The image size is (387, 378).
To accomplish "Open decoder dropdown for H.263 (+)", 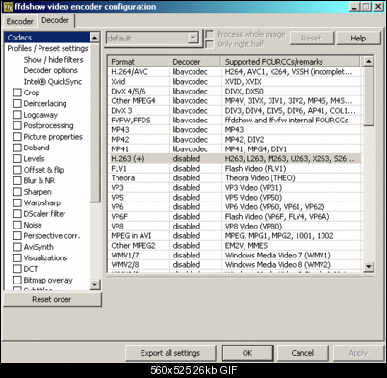I will coord(195,159).
